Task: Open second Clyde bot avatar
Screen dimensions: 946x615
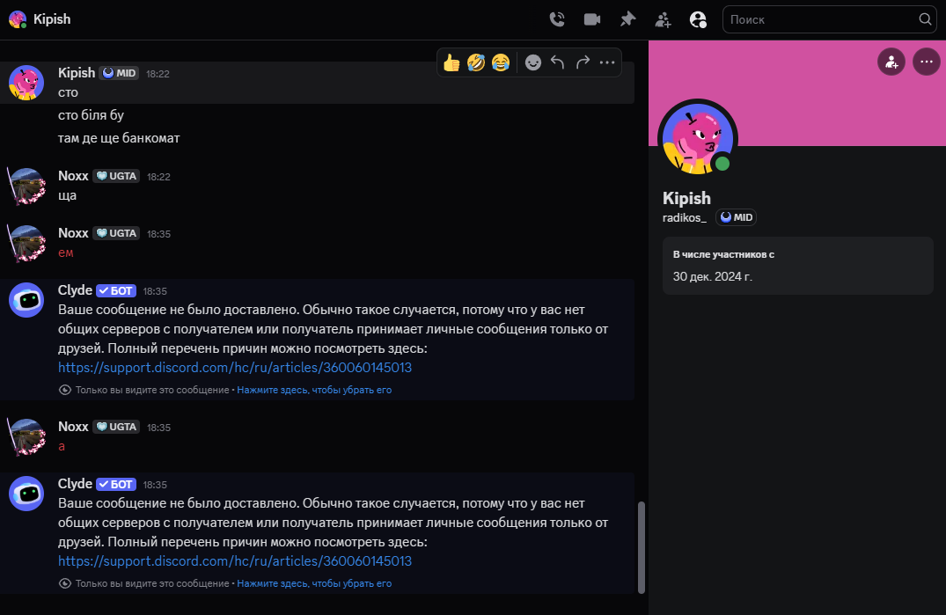Action: point(26,494)
